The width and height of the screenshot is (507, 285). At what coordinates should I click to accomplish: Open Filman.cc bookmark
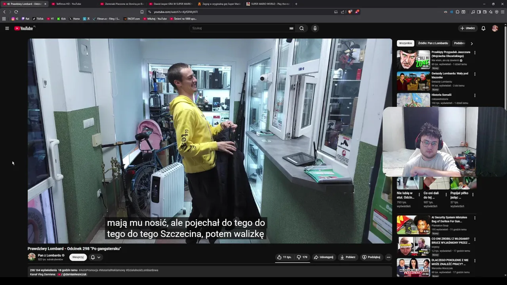106,19
